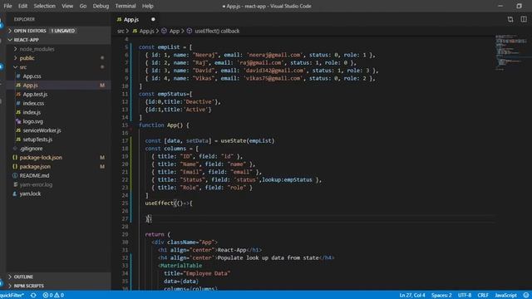Expand the Open Editors section
This screenshot has height=299, width=532.
(x=58, y=31)
